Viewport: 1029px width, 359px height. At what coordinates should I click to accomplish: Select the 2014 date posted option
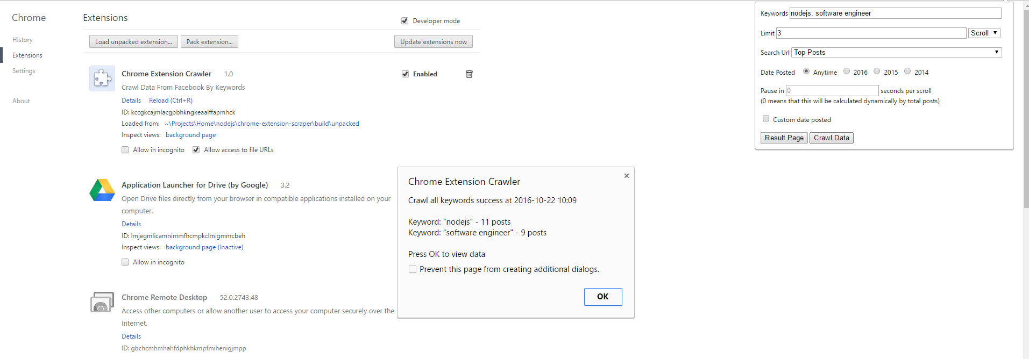pos(907,71)
